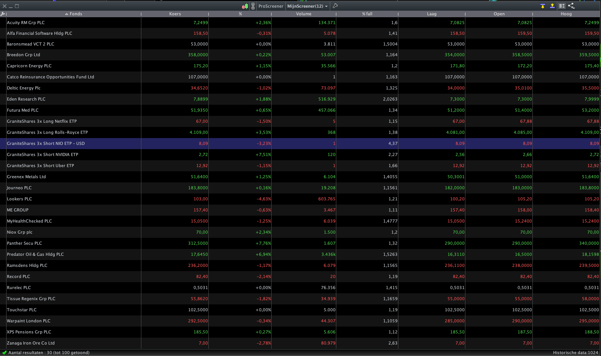This screenshot has width=601, height=356.
Task: Click Panther Secu percent change +7,76%
Action: click(x=264, y=243)
